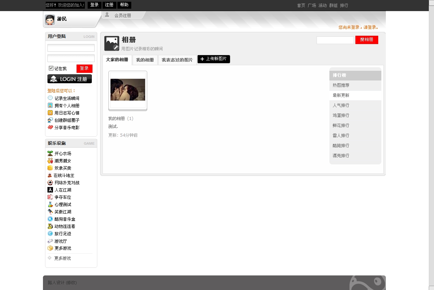Click the 分享音乐电影 heart icon
434x290 pixels.
[x=50, y=127]
